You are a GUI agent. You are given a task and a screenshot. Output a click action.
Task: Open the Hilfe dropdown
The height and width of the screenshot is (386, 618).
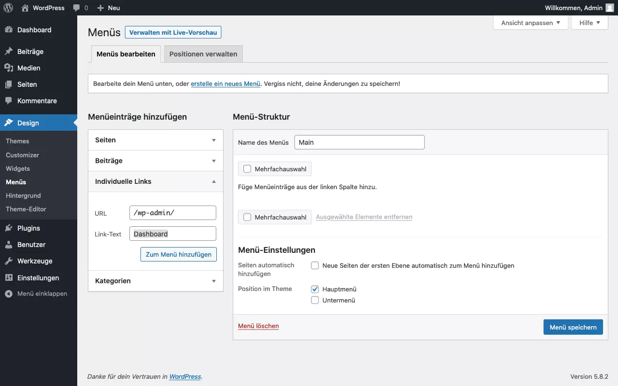pyautogui.click(x=590, y=23)
